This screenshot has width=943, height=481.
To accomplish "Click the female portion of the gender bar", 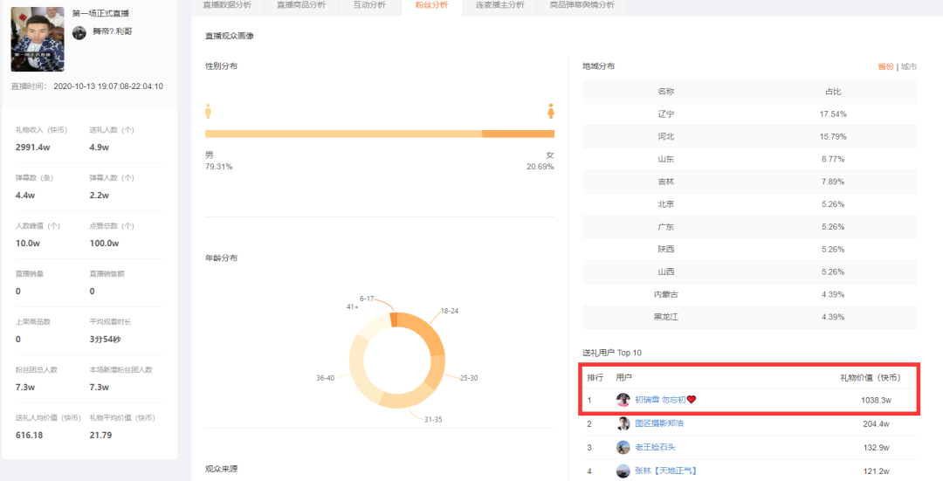I will (x=519, y=134).
